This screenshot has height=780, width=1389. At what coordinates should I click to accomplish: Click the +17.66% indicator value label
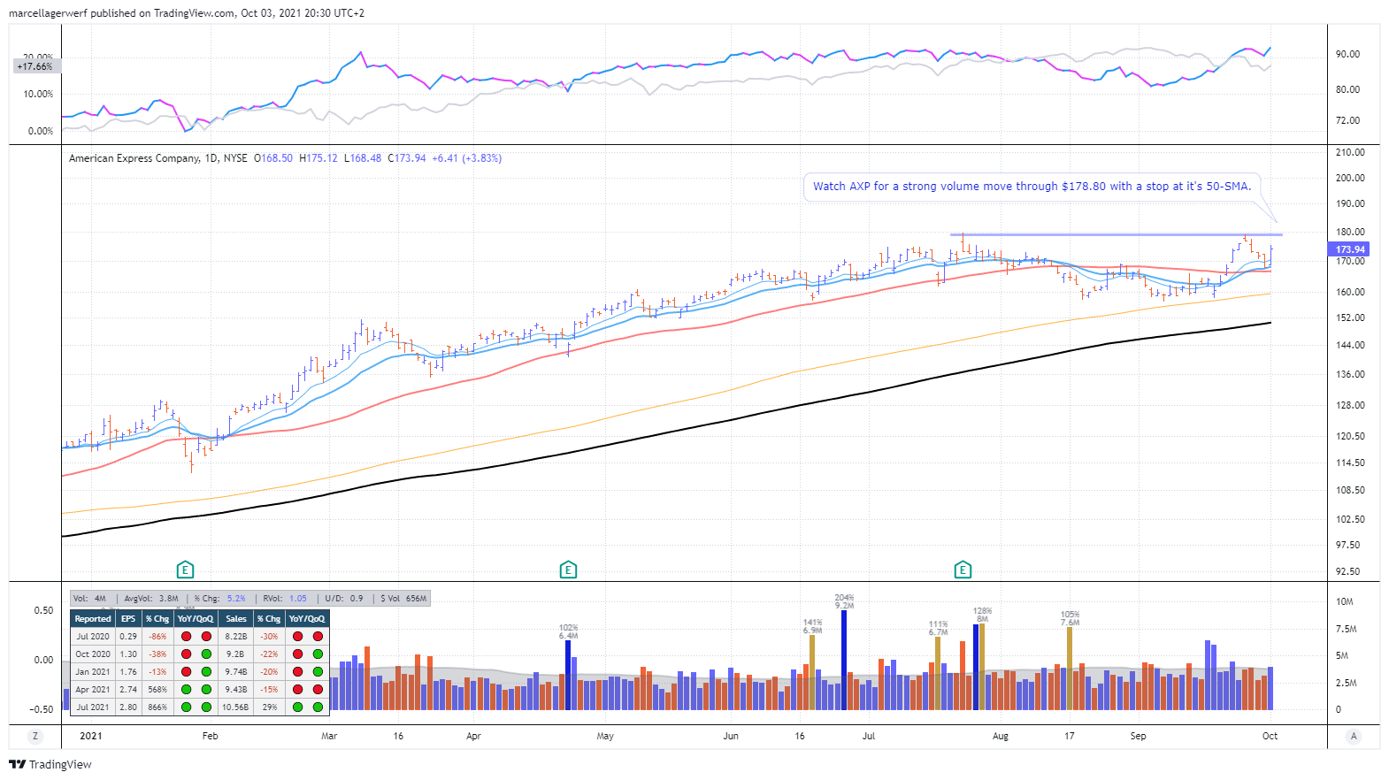(35, 66)
